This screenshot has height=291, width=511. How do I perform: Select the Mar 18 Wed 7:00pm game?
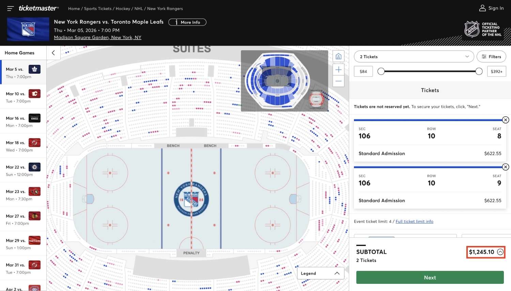coord(23,146)
